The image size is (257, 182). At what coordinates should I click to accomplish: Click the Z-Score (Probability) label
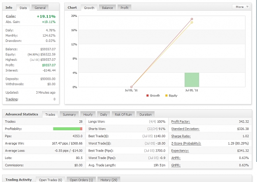tap(186, 143)
